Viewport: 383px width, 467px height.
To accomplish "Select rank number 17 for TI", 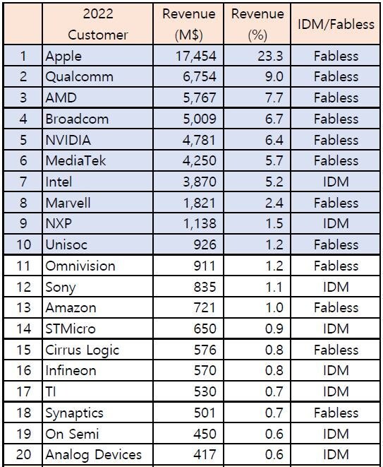I will [23, 391].
